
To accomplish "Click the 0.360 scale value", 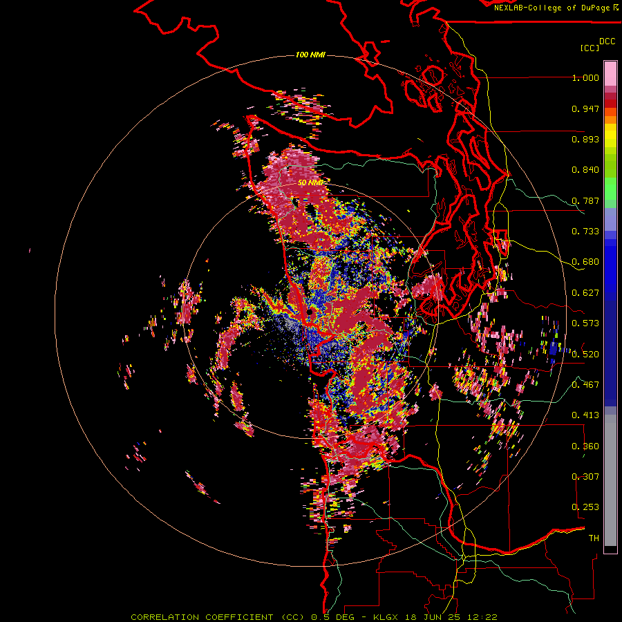I will 585,446.
